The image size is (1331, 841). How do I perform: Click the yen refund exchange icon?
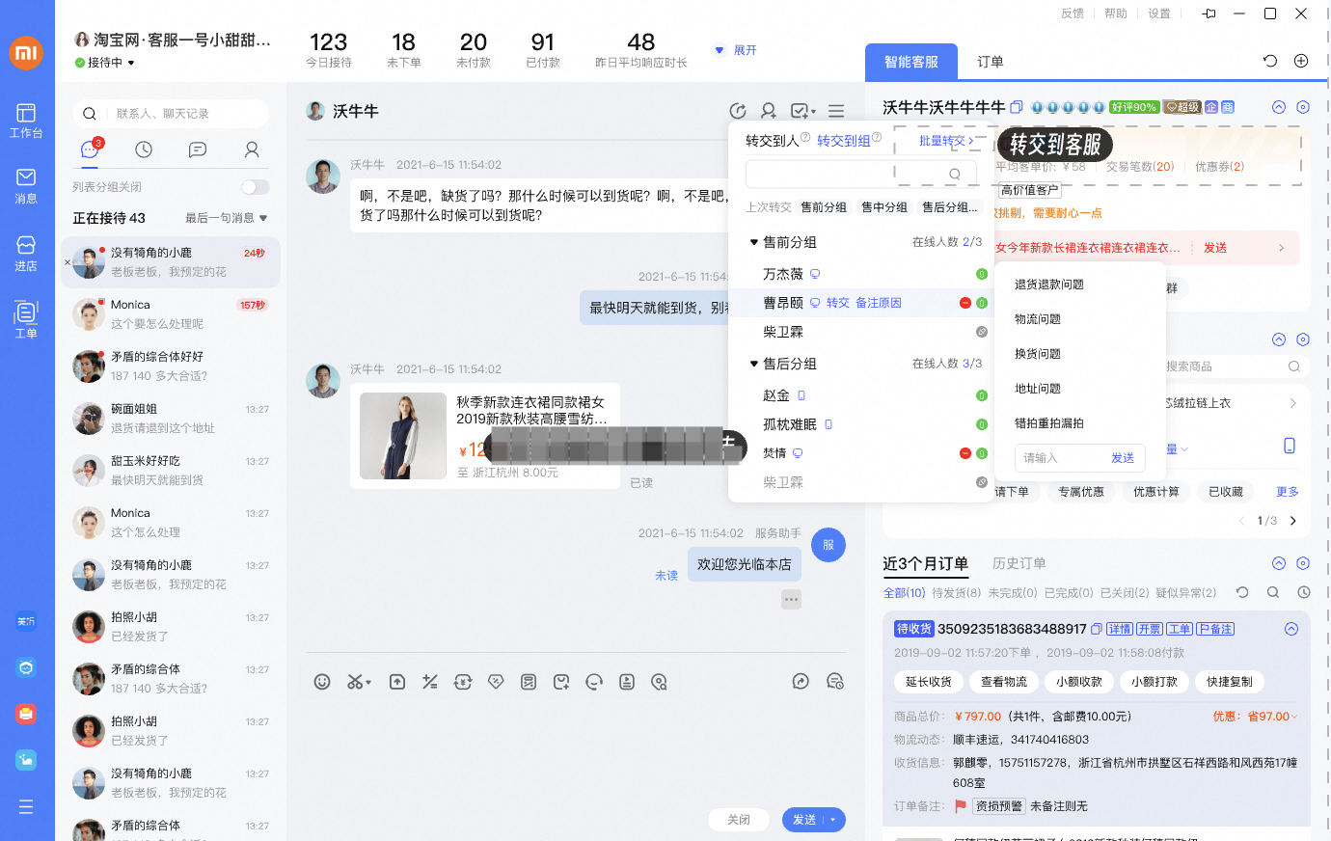tap(463, 682)
